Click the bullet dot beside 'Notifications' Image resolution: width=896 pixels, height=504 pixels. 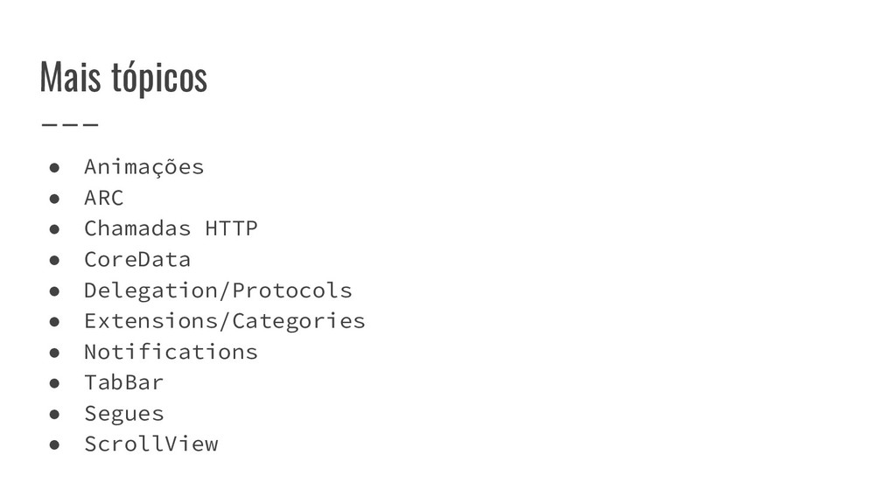tap(54, 353)
